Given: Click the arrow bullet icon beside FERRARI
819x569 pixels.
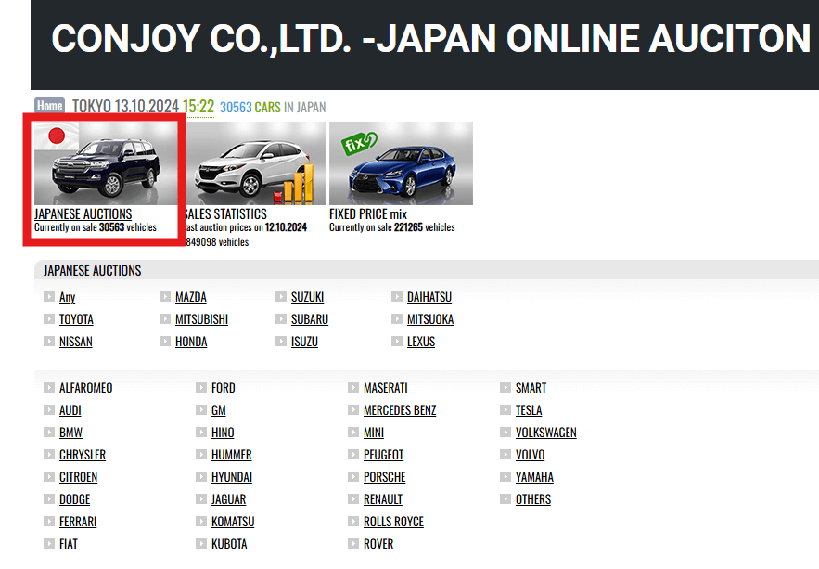Looking at the screenshot, I should [48, 522].
